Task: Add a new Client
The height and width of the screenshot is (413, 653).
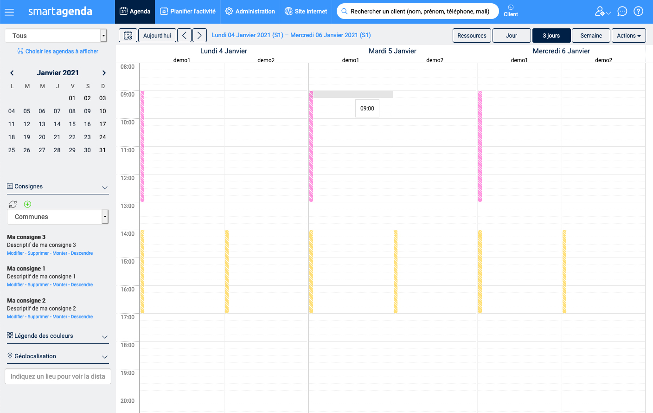Action: (x=511, y=11)
